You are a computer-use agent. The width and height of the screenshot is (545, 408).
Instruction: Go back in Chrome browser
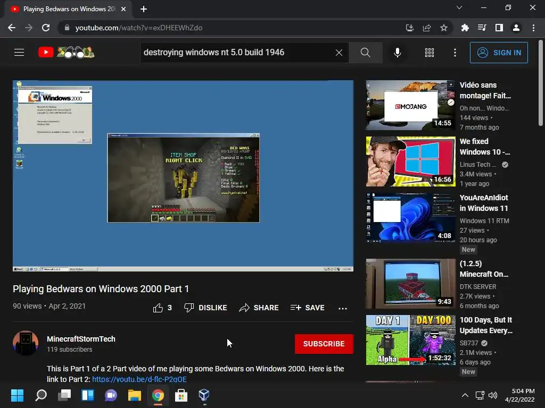point(12,28)
